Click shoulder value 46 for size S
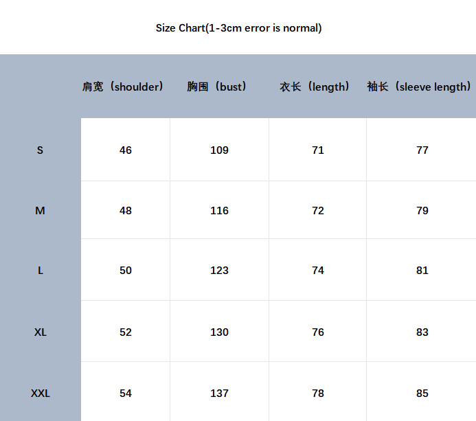Viewport: 476px width, 421px height. 126,150
